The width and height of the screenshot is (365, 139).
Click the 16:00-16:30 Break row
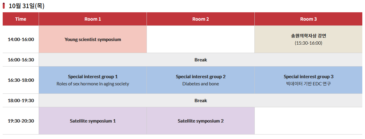tap(200, 60)
